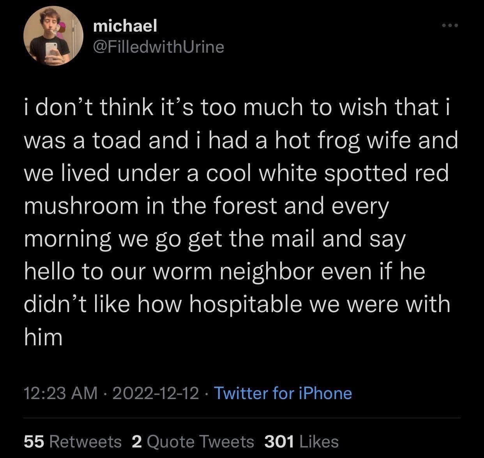484x458 pixels.
Task: View the Likes list
Action: [319, 442]
